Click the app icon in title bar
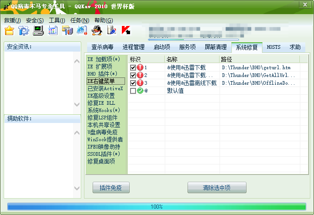 coord(6,6)
